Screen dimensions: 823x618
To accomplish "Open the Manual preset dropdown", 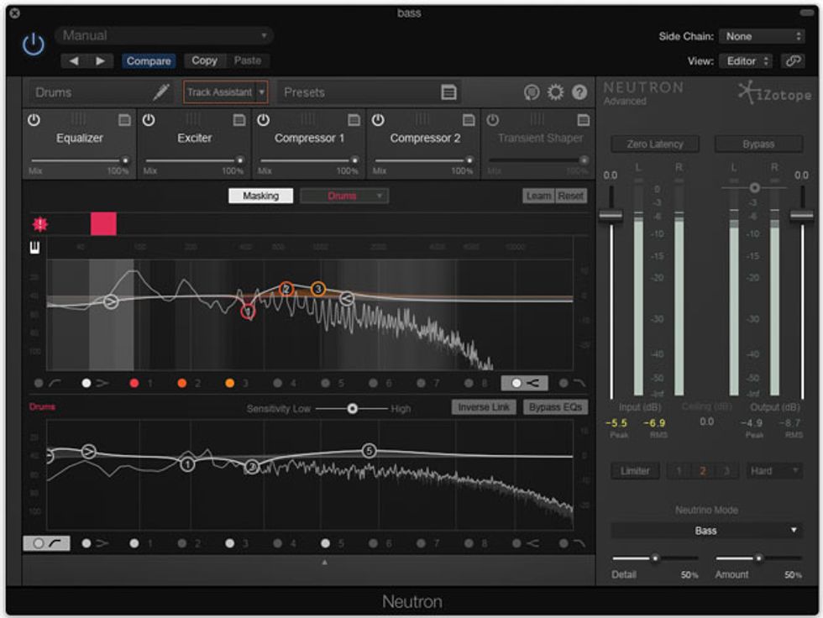I will [164, 35].
